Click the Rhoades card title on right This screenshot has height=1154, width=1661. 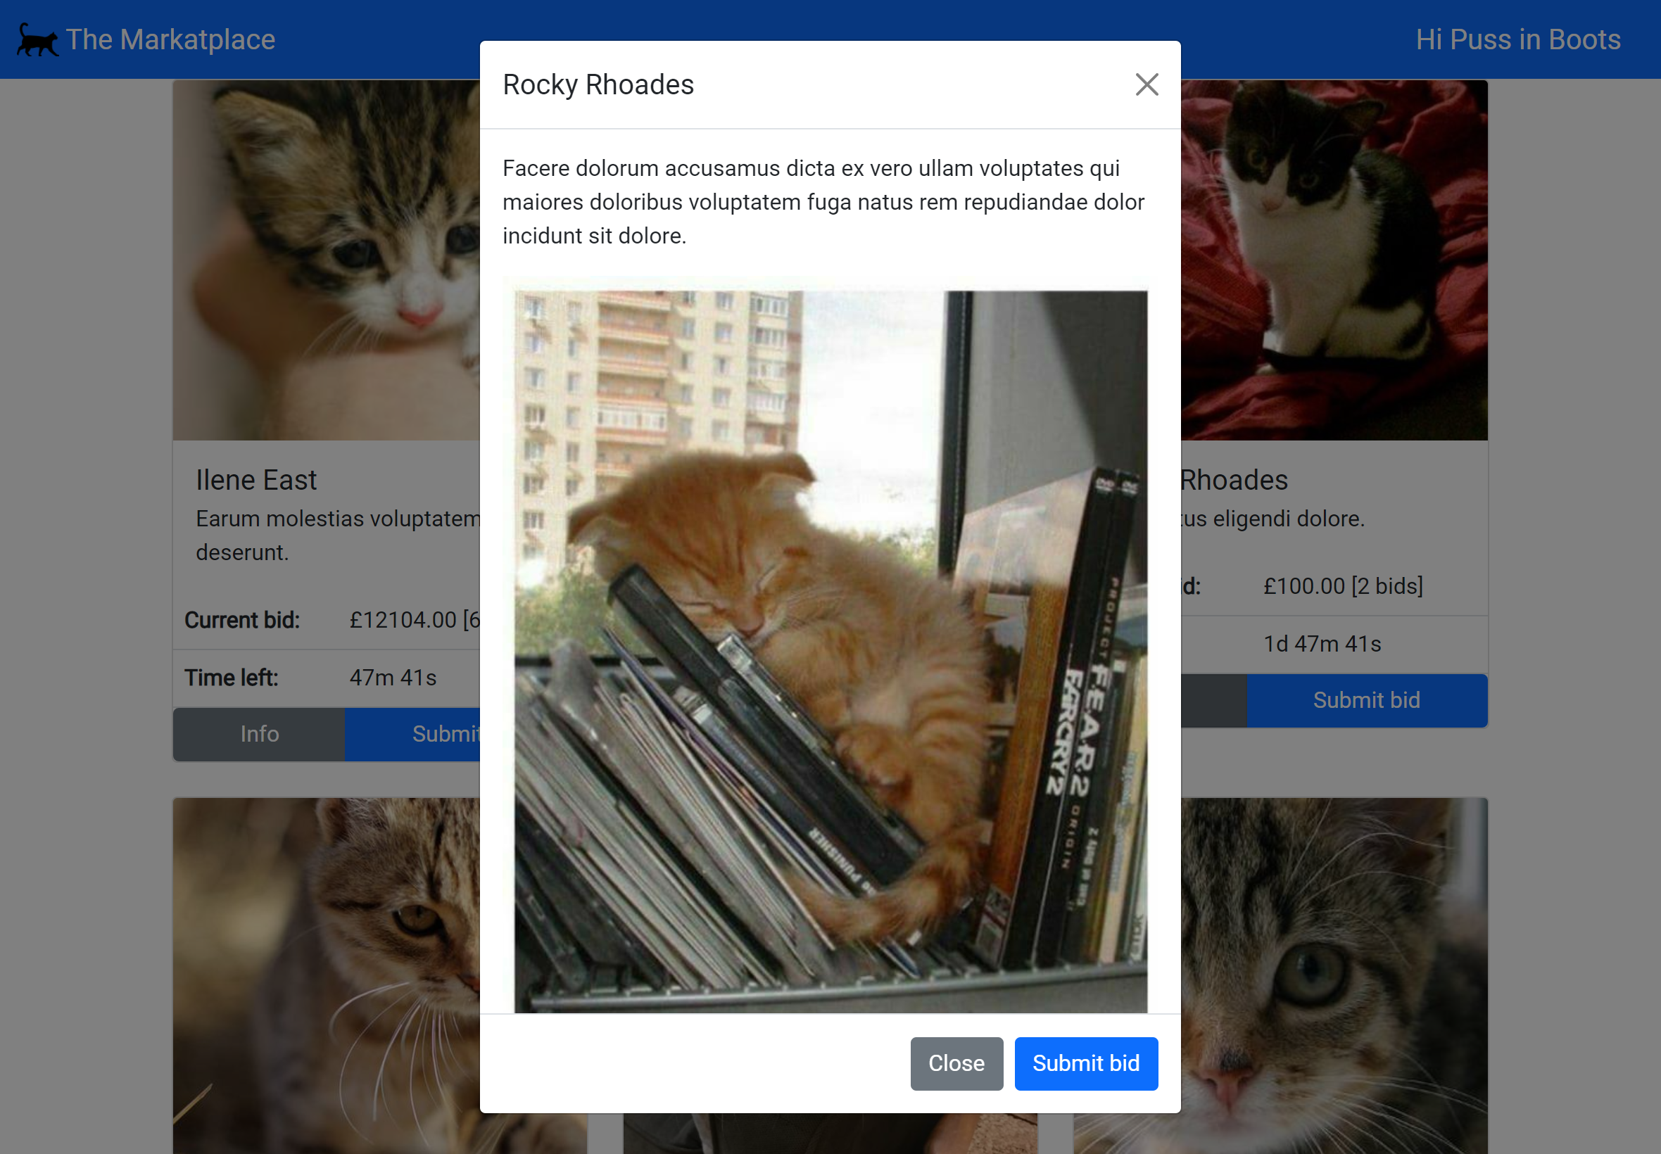tap(1234, 480)
